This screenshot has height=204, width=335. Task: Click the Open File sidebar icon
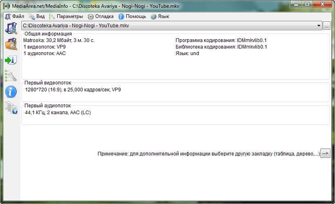11,29
